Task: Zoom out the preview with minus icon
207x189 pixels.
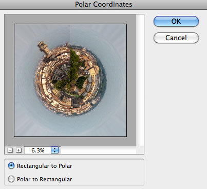Action: point(10,150)
